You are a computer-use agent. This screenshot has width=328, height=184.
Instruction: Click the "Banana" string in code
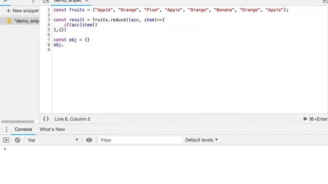224,10
